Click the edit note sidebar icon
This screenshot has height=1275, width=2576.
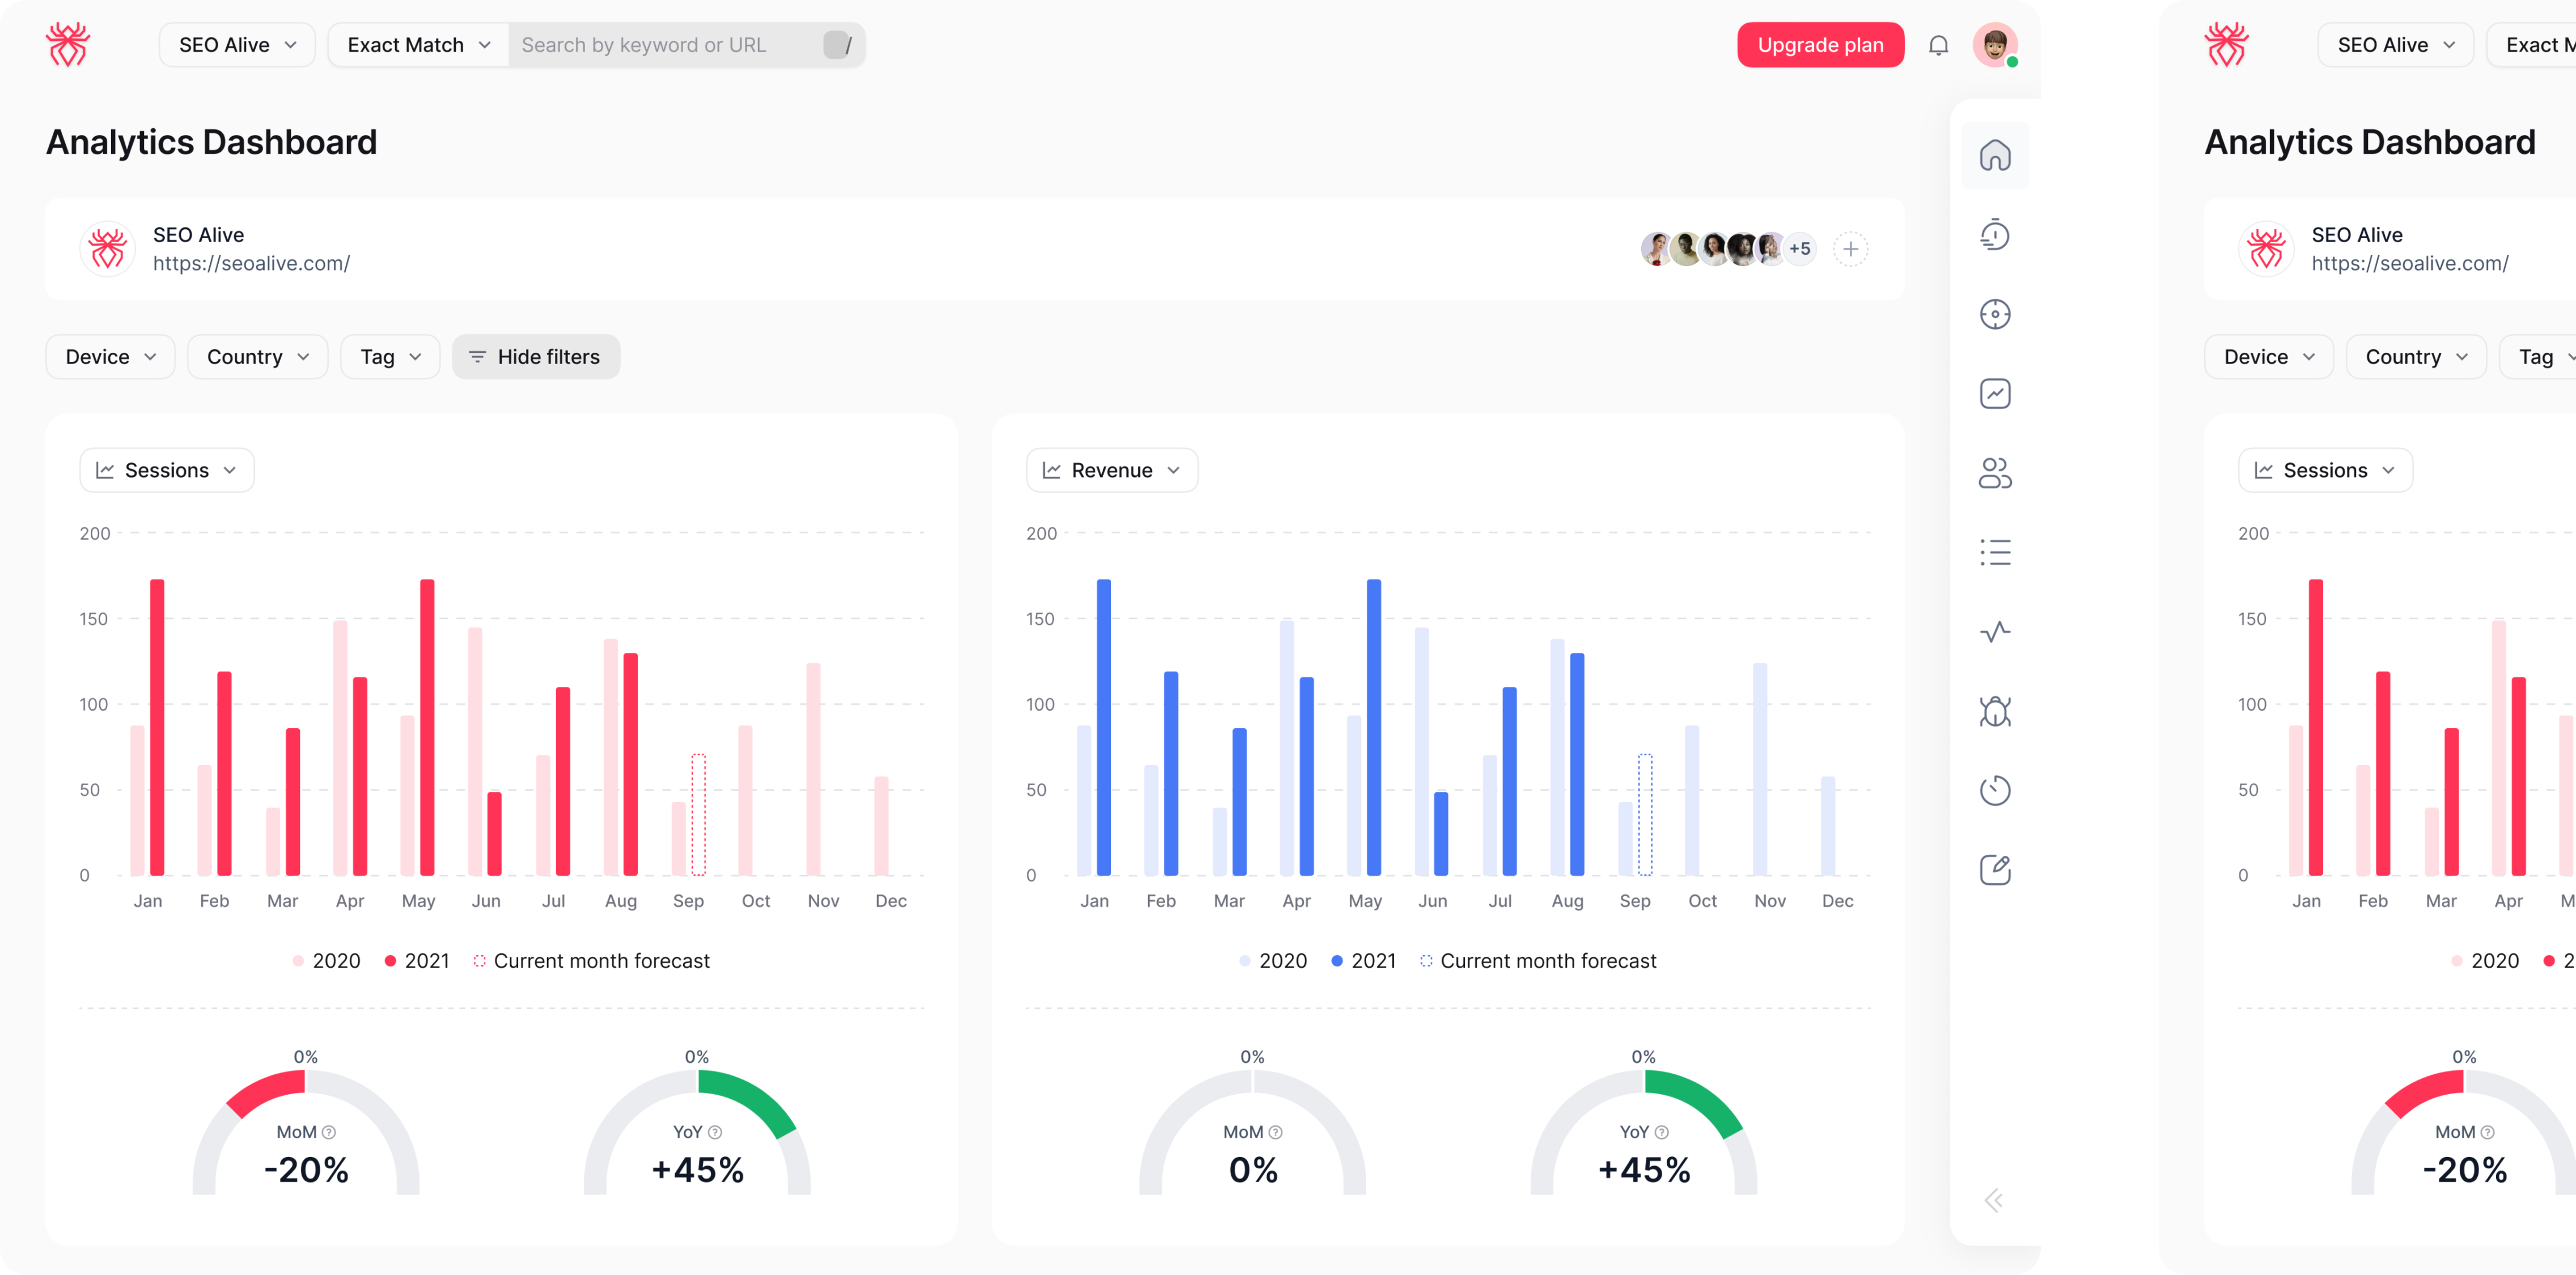(1994, 869)
